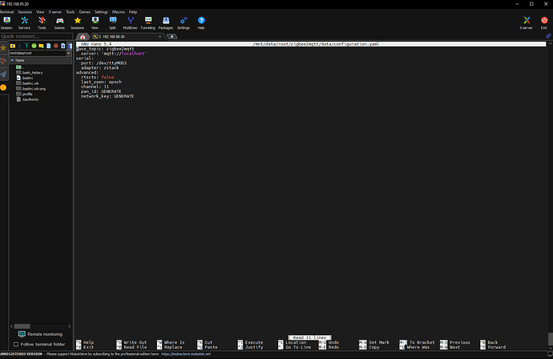The image size is (553, 359).
Task: Click the nano 'Write Out' shortcut label
Action: click(135, 342)
